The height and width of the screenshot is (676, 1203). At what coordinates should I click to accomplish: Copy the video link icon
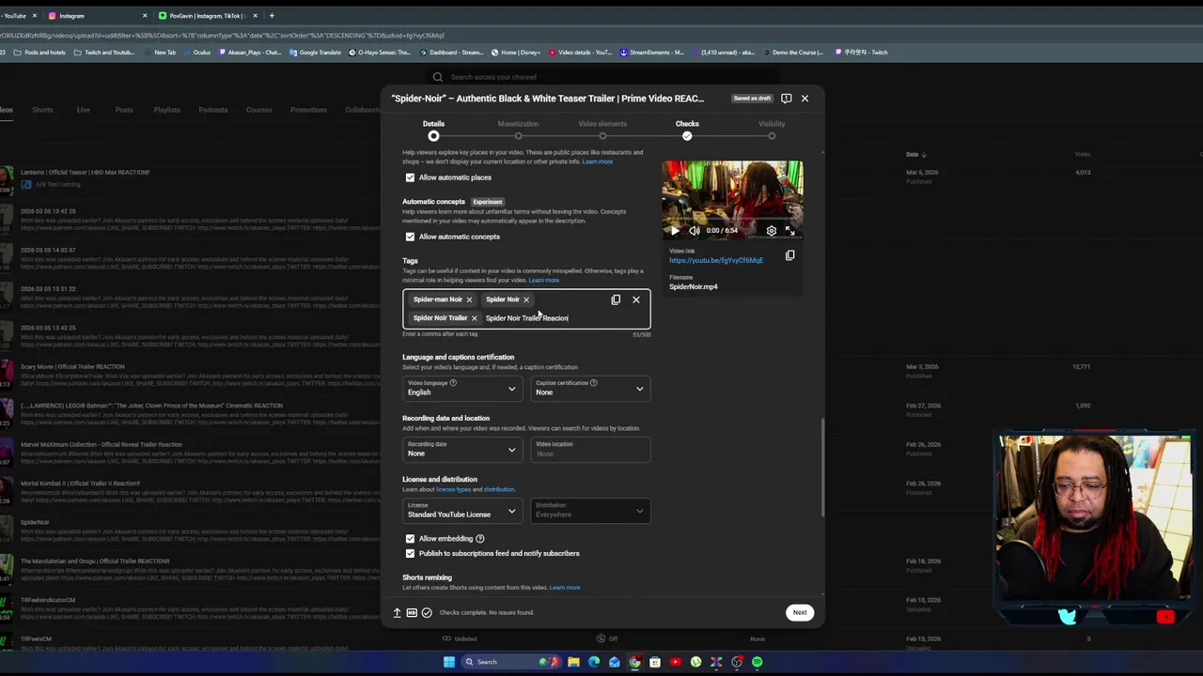789,255
